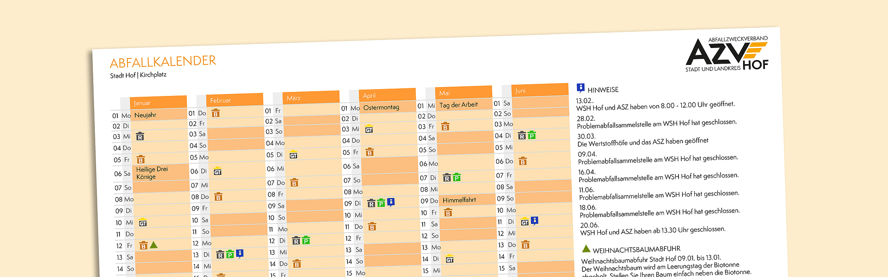Screen dimensions: 888x277
Task: Click the green P bin icon on April 09 Di
Action: tap(381, 203)
